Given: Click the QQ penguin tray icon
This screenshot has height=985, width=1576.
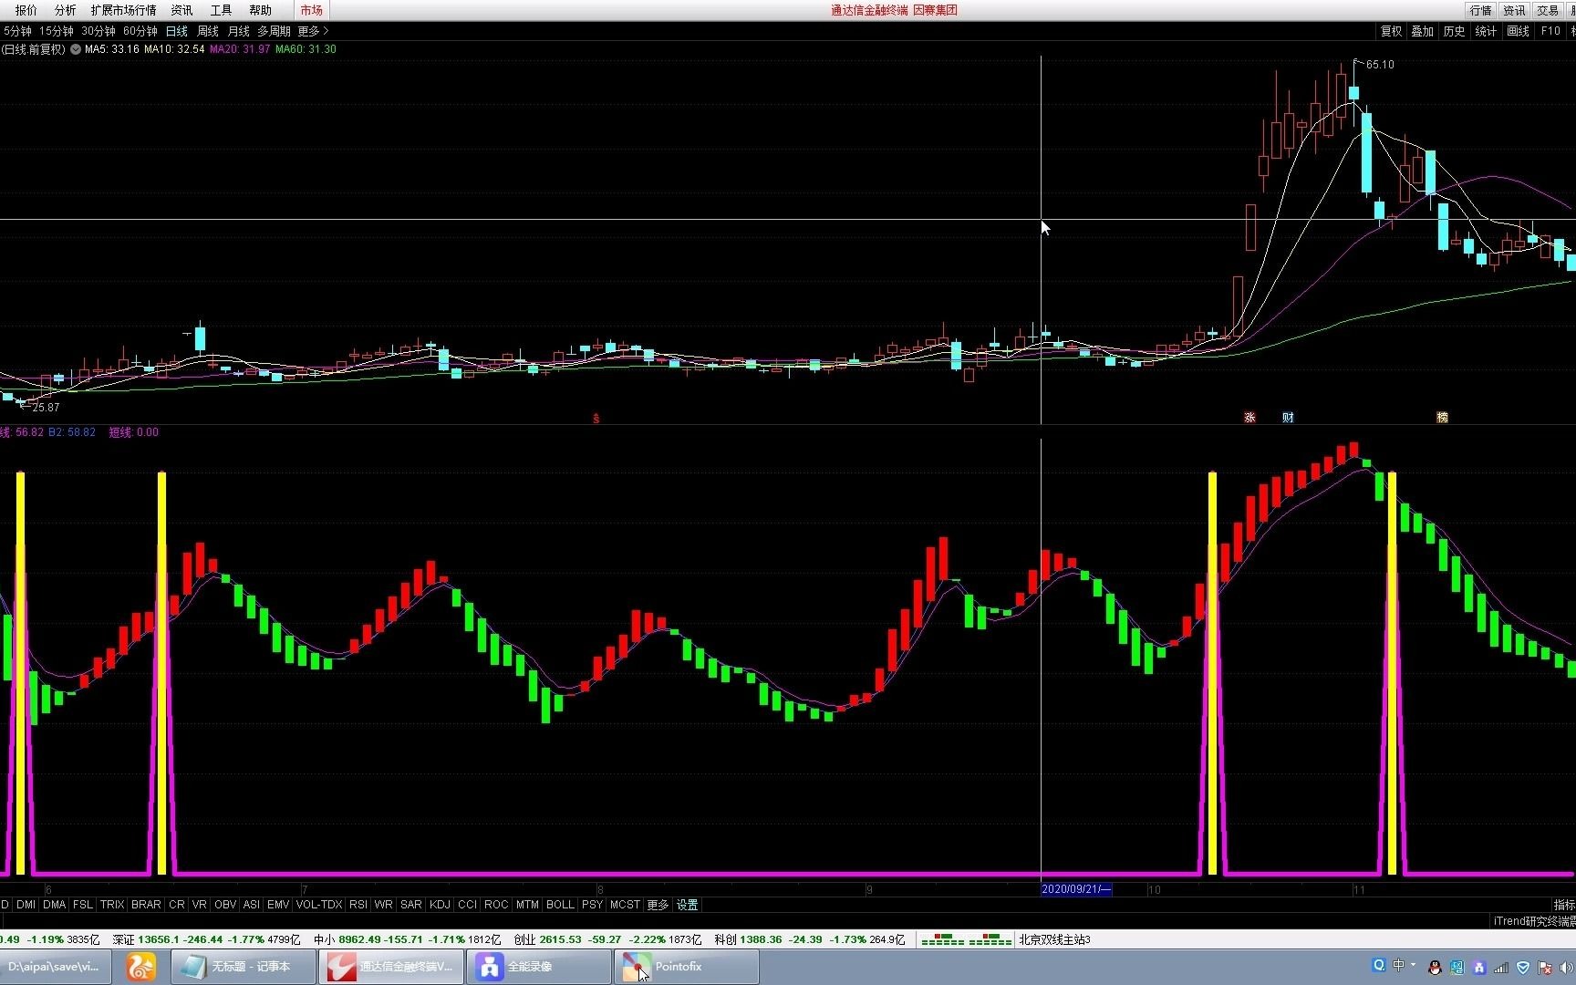Looking at the screenshot, I should [x=1435, y=967].
